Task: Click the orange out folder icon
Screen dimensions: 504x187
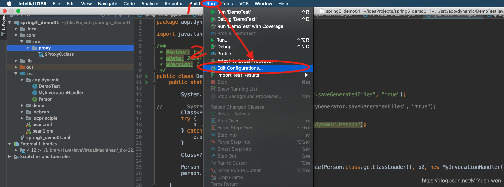Action: pos(22,67)
